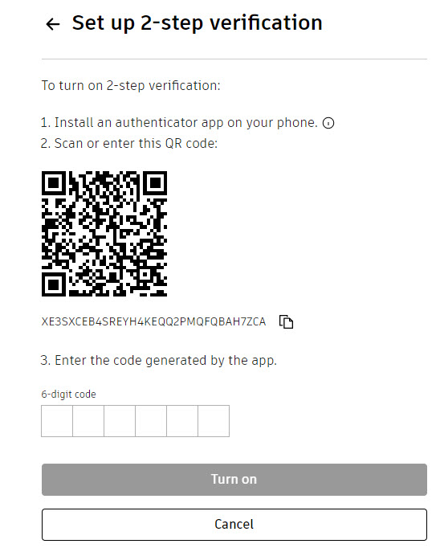Select the XE3SXCEB4SREYH4KEQQ2PMQFQBAH7ZCA key text
440x548 pixels.
[x=153, y=321]
